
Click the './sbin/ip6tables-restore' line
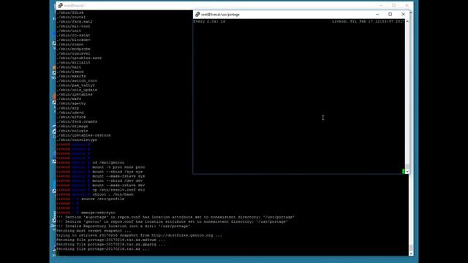83,135
